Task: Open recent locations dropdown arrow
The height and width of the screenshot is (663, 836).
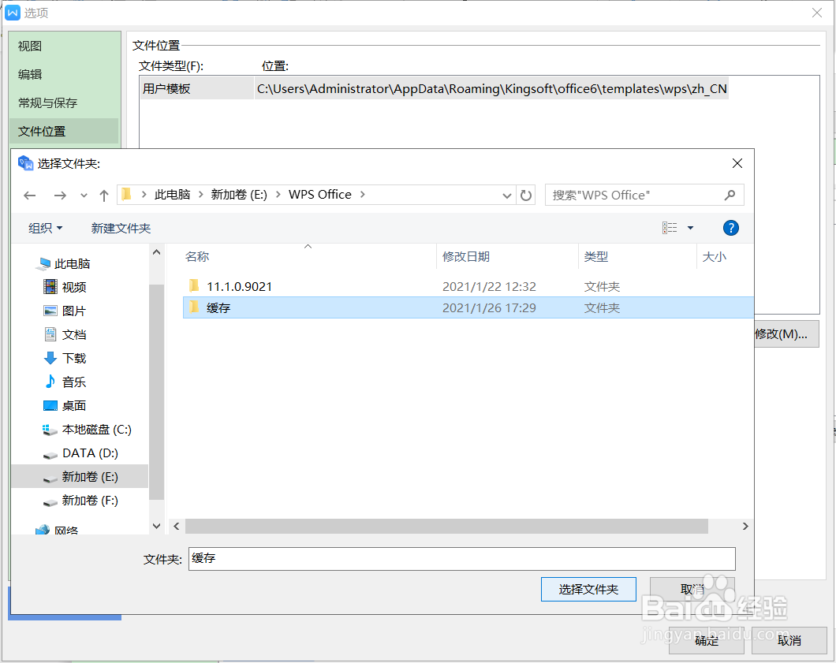Action: 84,196
